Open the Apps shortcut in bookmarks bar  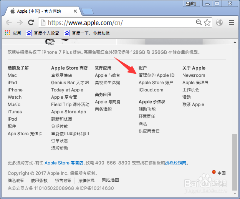(x=13, y=33)
